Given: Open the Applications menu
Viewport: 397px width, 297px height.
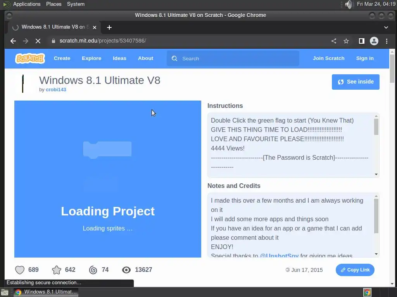Looking at the screenshot, I should [27, 4].
